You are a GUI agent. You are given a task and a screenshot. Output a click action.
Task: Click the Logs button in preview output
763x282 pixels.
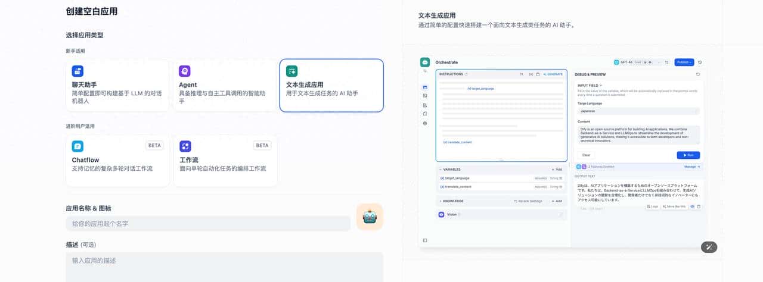(652, 206)
